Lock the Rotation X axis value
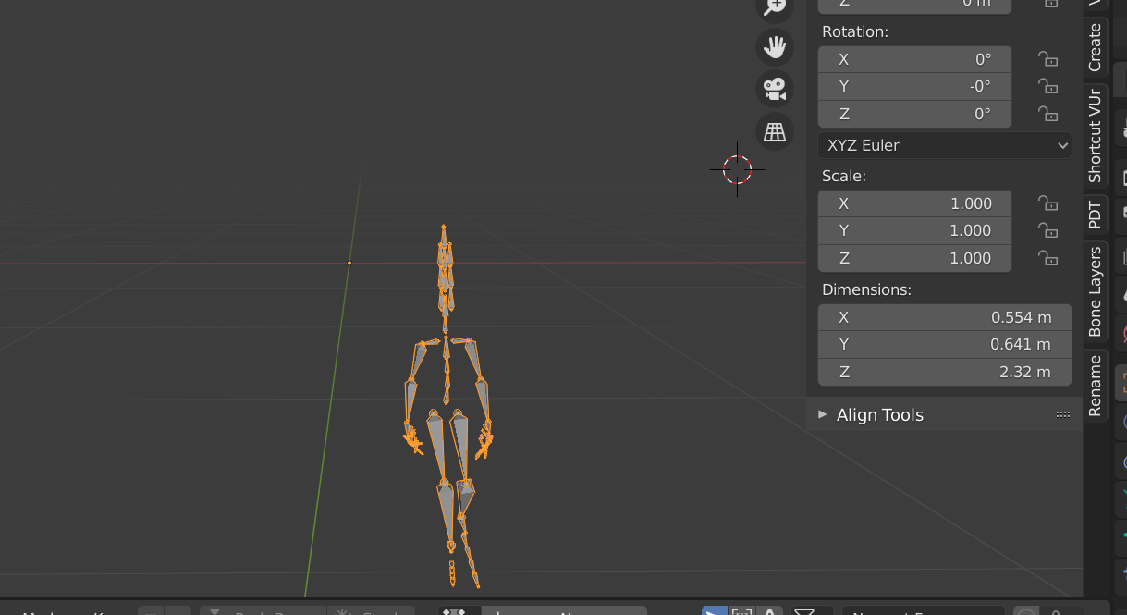This screenshot has height=615, width=1127. (1047, 58)
